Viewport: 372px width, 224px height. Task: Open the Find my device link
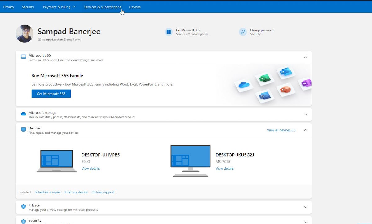(76, 192)
